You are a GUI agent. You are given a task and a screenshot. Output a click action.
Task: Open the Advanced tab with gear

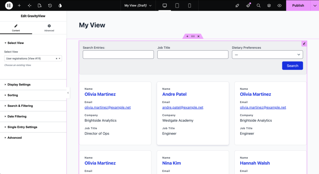click(49, 28)
